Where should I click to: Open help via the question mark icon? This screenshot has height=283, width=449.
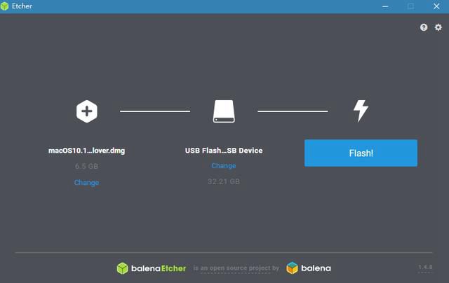tap(424, 27)
